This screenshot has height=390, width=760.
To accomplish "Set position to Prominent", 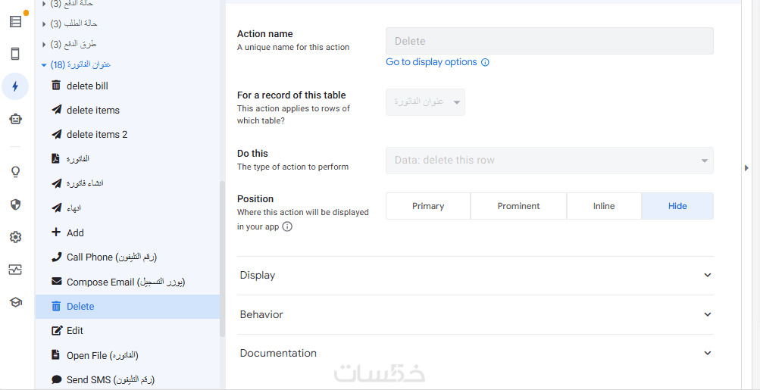I will (518, 206).
